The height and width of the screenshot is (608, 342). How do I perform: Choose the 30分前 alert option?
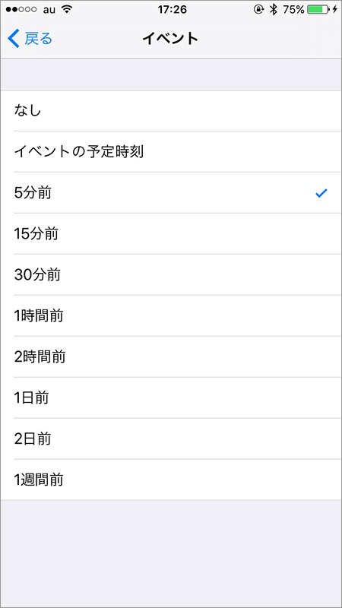(x=171, y=275)
